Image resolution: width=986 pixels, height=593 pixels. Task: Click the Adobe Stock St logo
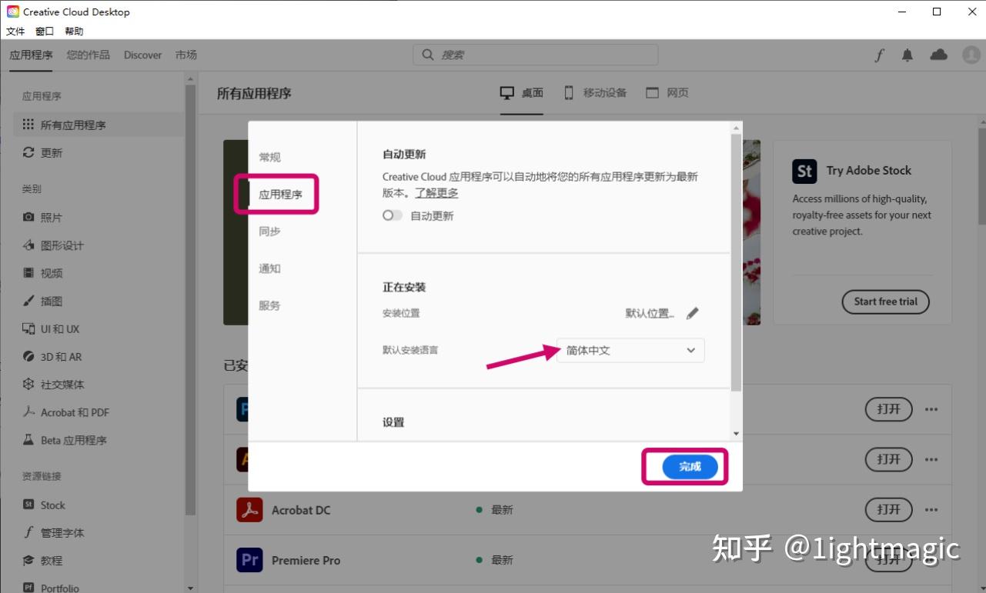[805, 171]
